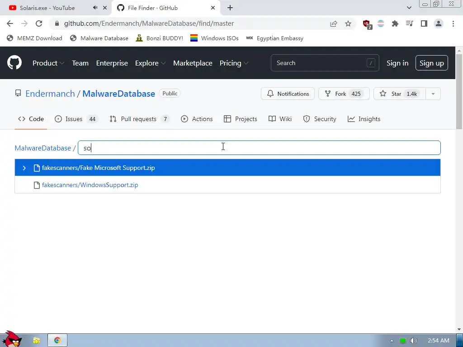
Task: Show hidden system tray icons arrow
Action: click(392, 341)
